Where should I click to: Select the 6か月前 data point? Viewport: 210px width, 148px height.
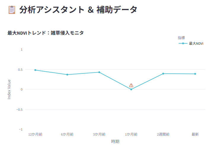point(67,75)
